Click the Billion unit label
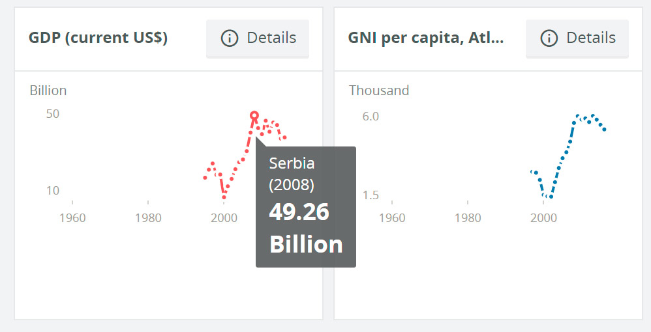Viewport: 651px width, 332px height. (x=48, y=90)
